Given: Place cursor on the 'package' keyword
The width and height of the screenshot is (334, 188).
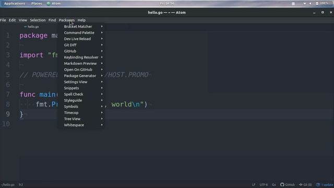Looking at the screenshot, I should click(33, 36).
